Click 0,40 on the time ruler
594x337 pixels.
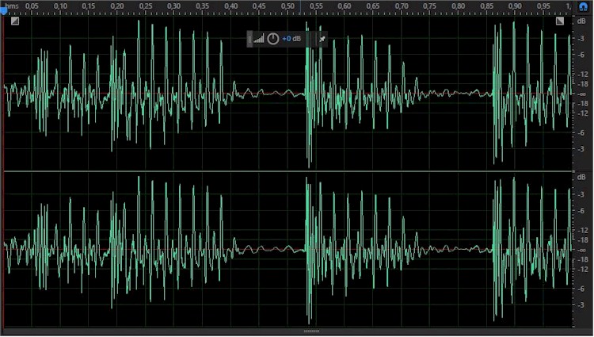[x=230, y=6]
